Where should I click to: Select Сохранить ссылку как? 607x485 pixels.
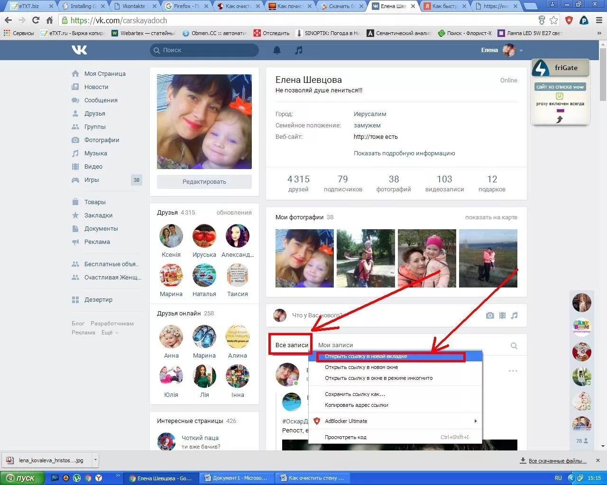395,394
